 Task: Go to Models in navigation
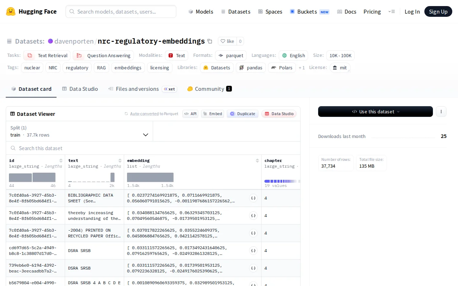(x=201, y=11)
